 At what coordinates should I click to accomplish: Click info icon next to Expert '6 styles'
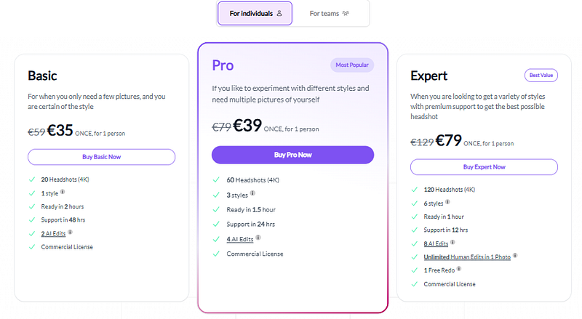tap(448, 203)
